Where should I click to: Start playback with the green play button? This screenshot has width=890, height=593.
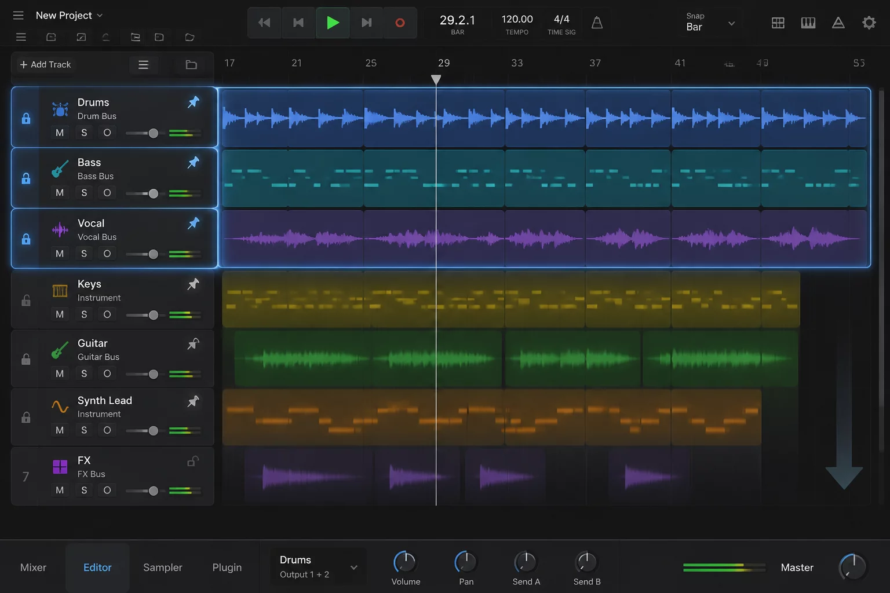[333, 23]
